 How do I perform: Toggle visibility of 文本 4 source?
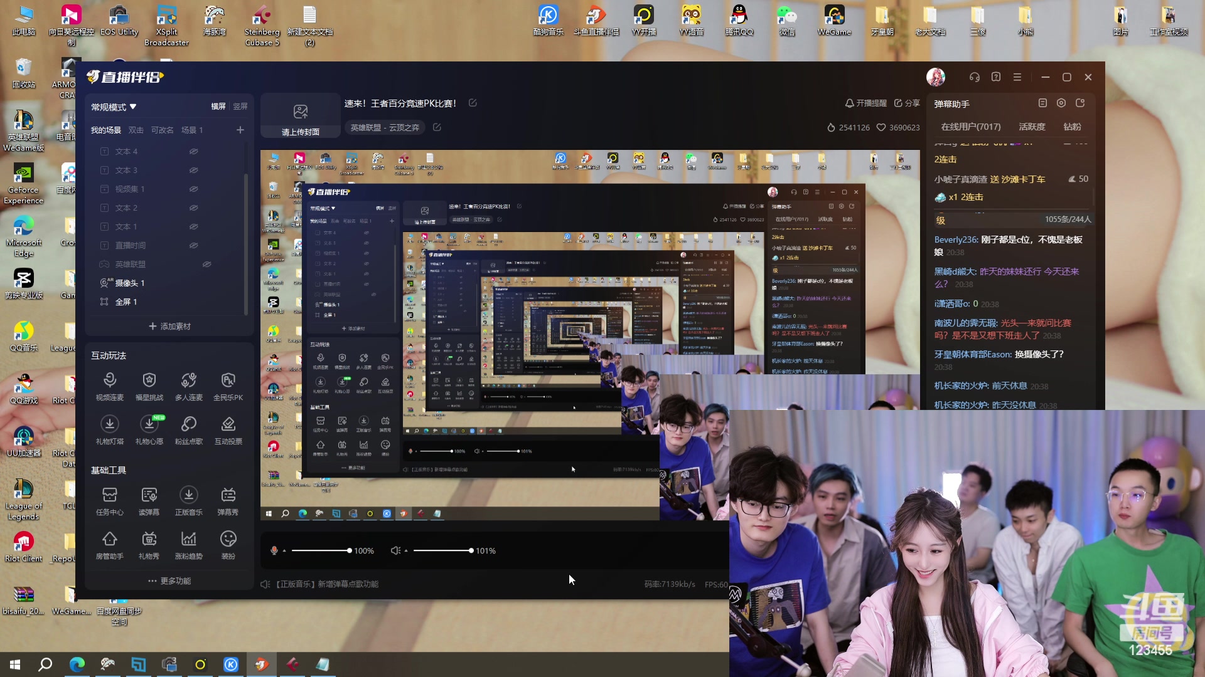point(194,151)
